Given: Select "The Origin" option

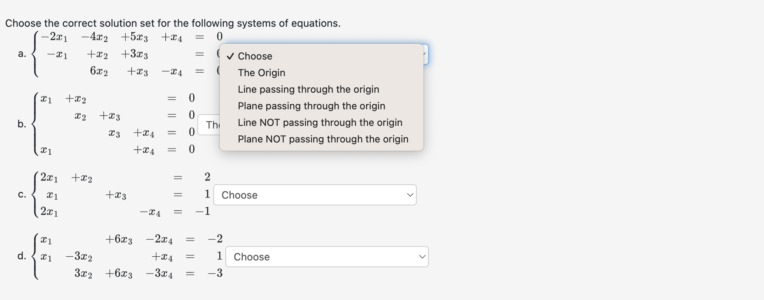Looking at the screenshot, I should click(x=261, y=73).
